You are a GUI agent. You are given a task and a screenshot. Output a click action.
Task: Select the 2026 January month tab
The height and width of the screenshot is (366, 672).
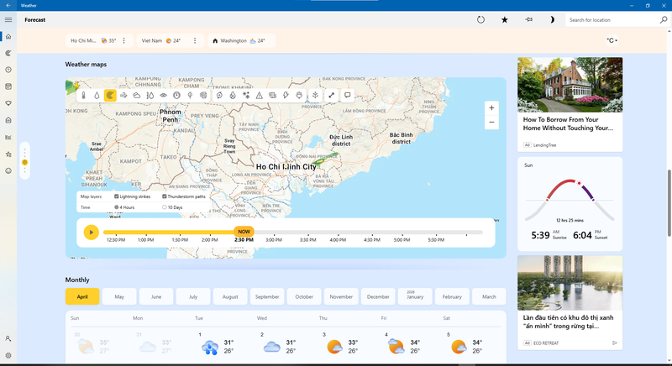415,296
